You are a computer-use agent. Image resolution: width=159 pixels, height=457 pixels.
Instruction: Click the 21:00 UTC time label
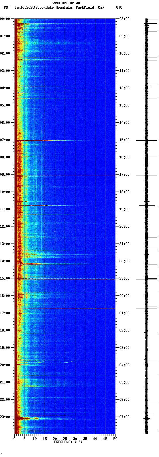coord(124,244)
